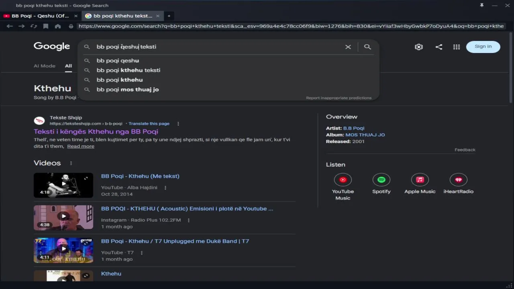The height and width of the screenshot is (289, 514).
Task: Click the URL address bar
Action: (x=291, y=26)
